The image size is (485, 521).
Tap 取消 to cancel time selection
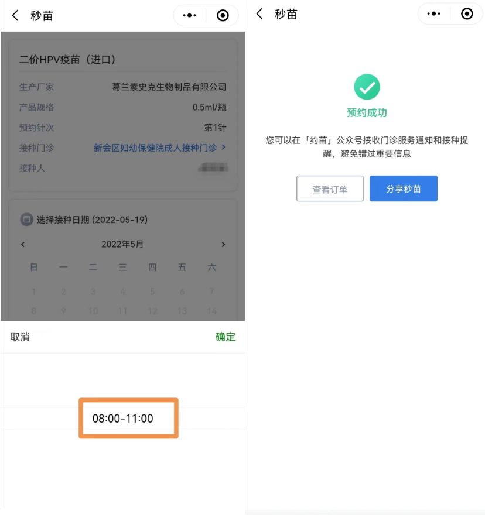click(20, 337)
